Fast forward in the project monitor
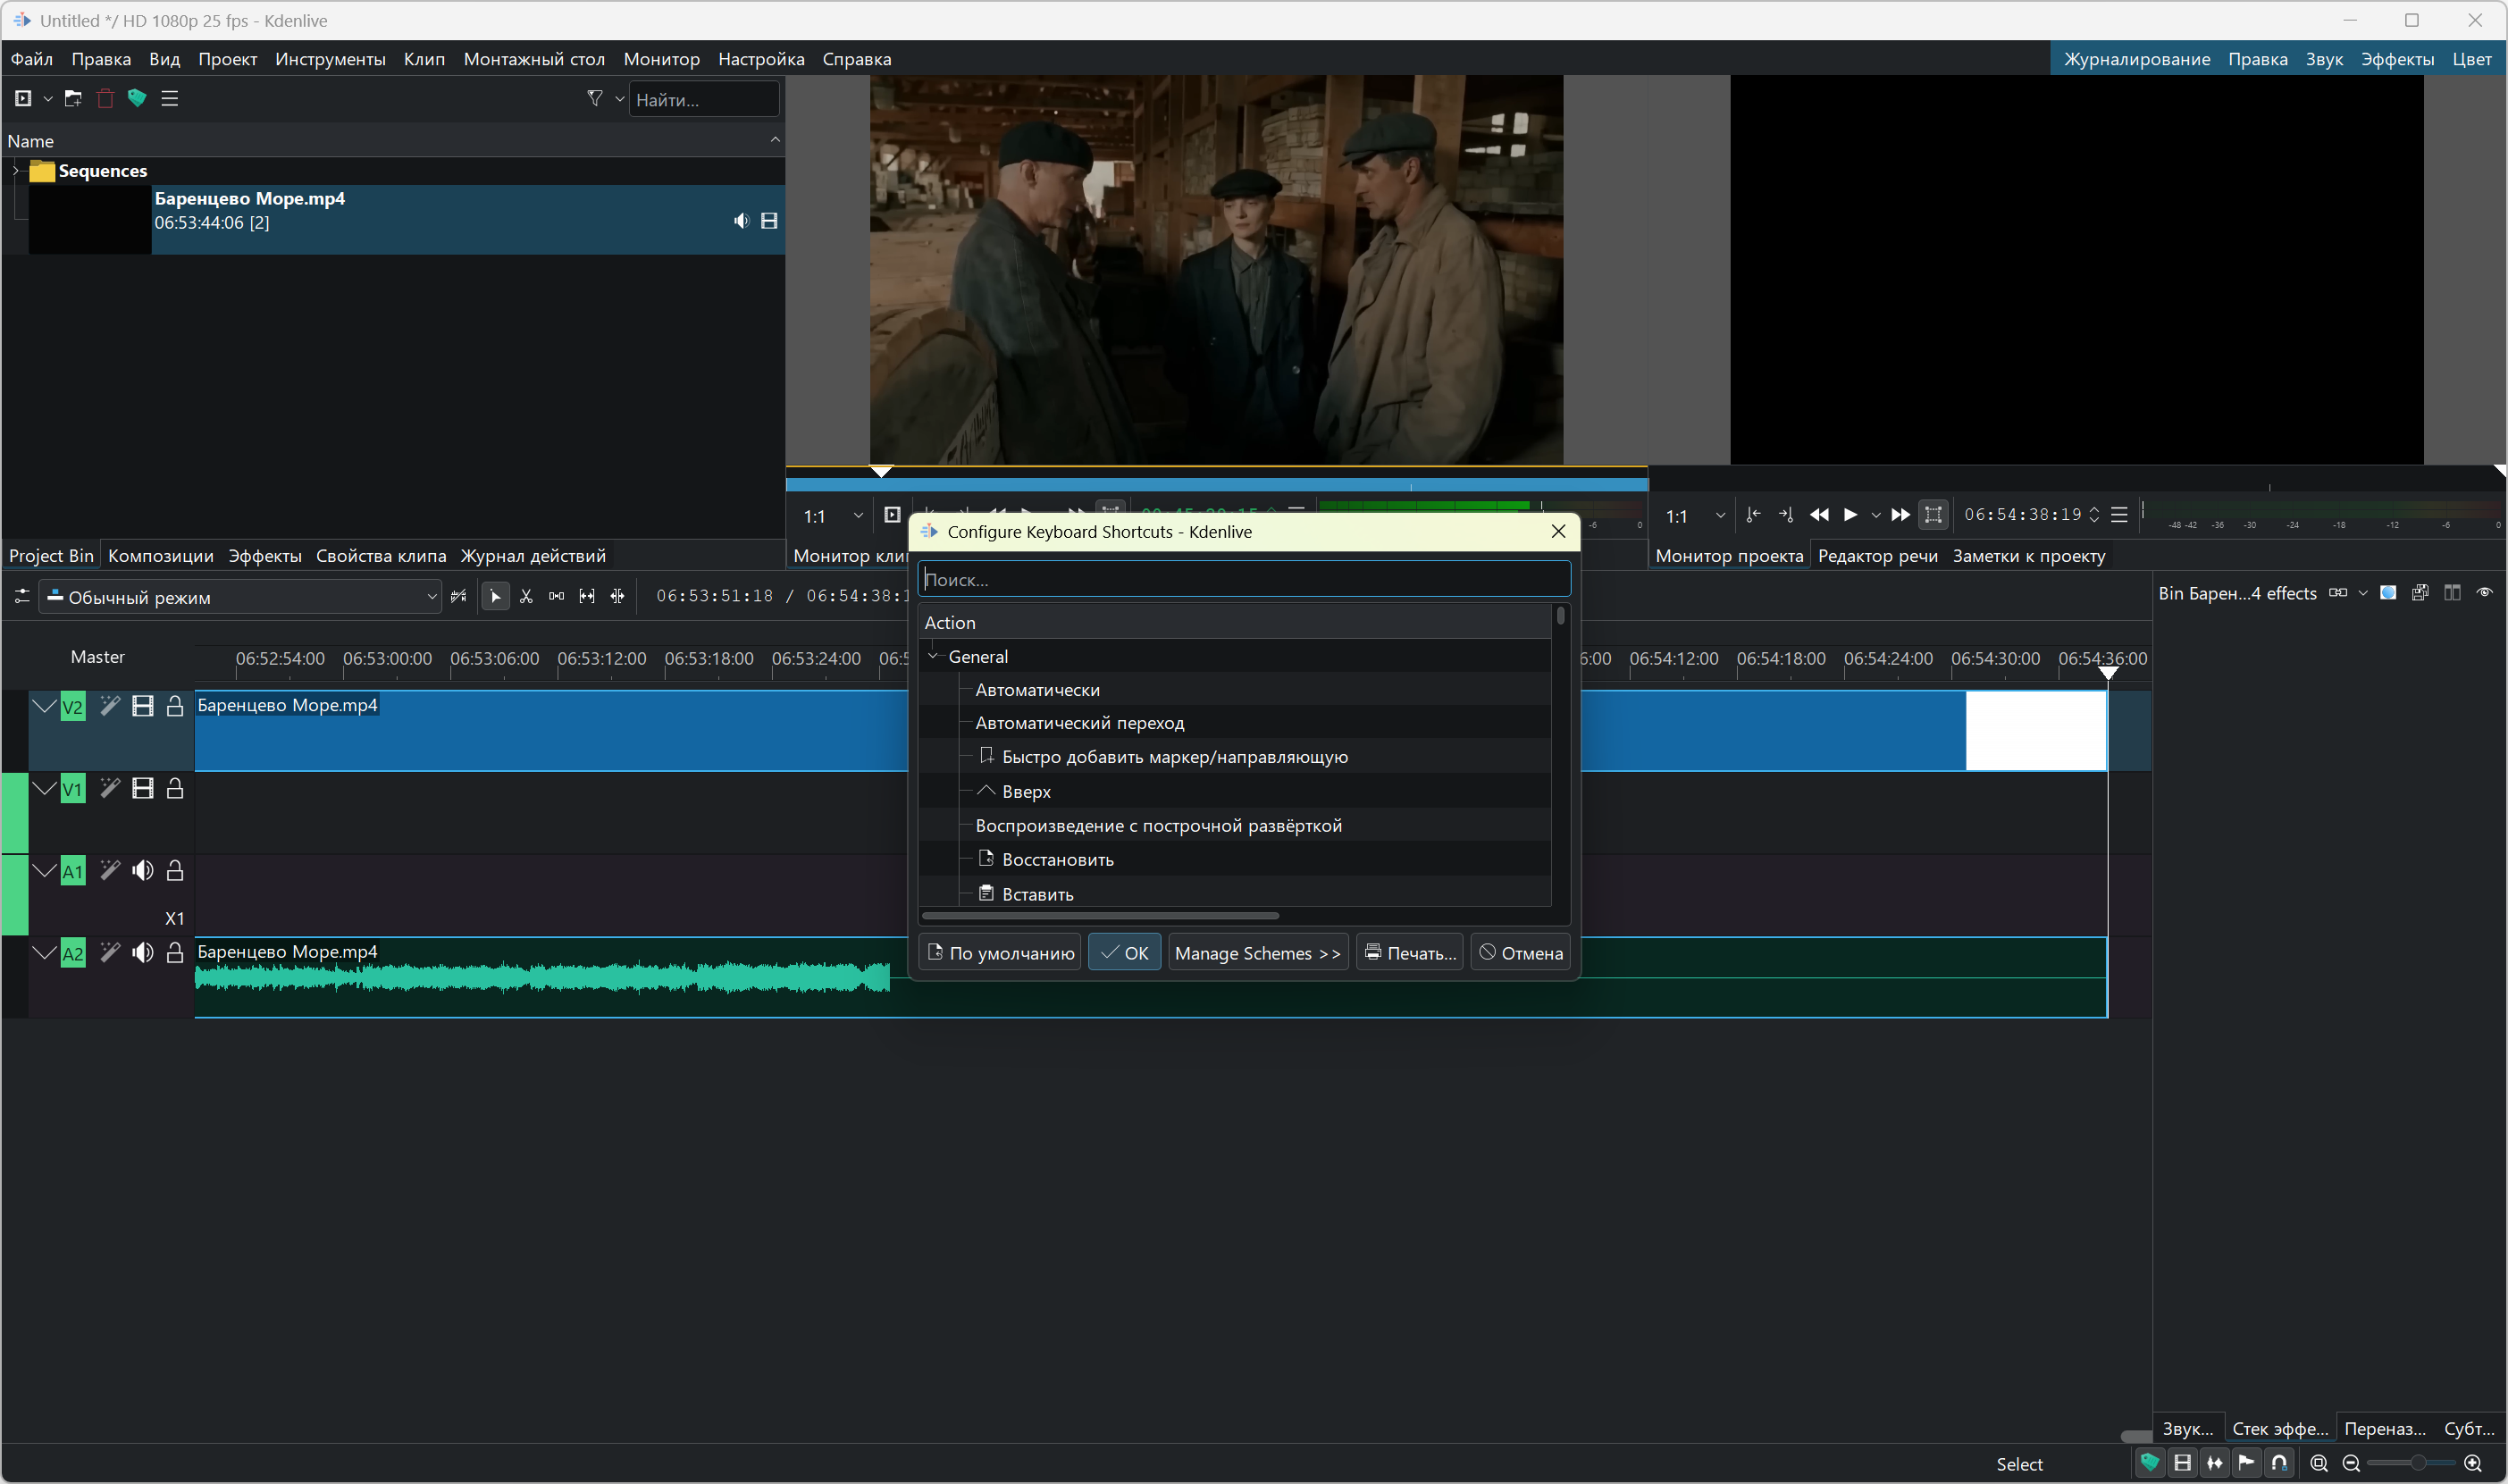This screenshot has height=1484, width=2508. 1900,515
